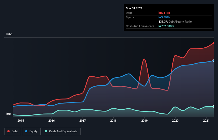Viewport: 218px width, 140px height.
Task: Click the red Debt legend dot
Action: pyautogui.click(x=8, y=131)
